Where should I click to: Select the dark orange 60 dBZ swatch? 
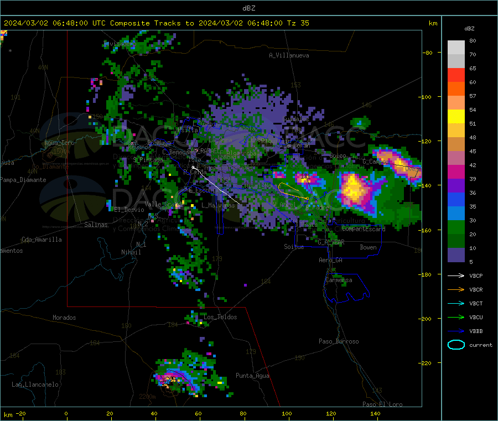tap(456, 89)
